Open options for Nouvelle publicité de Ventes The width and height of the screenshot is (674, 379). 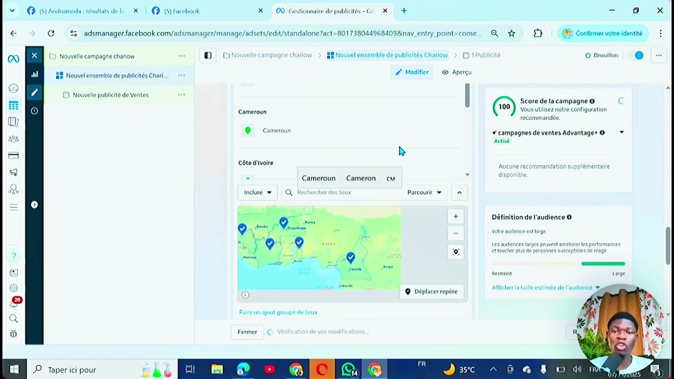pos(182,95)
